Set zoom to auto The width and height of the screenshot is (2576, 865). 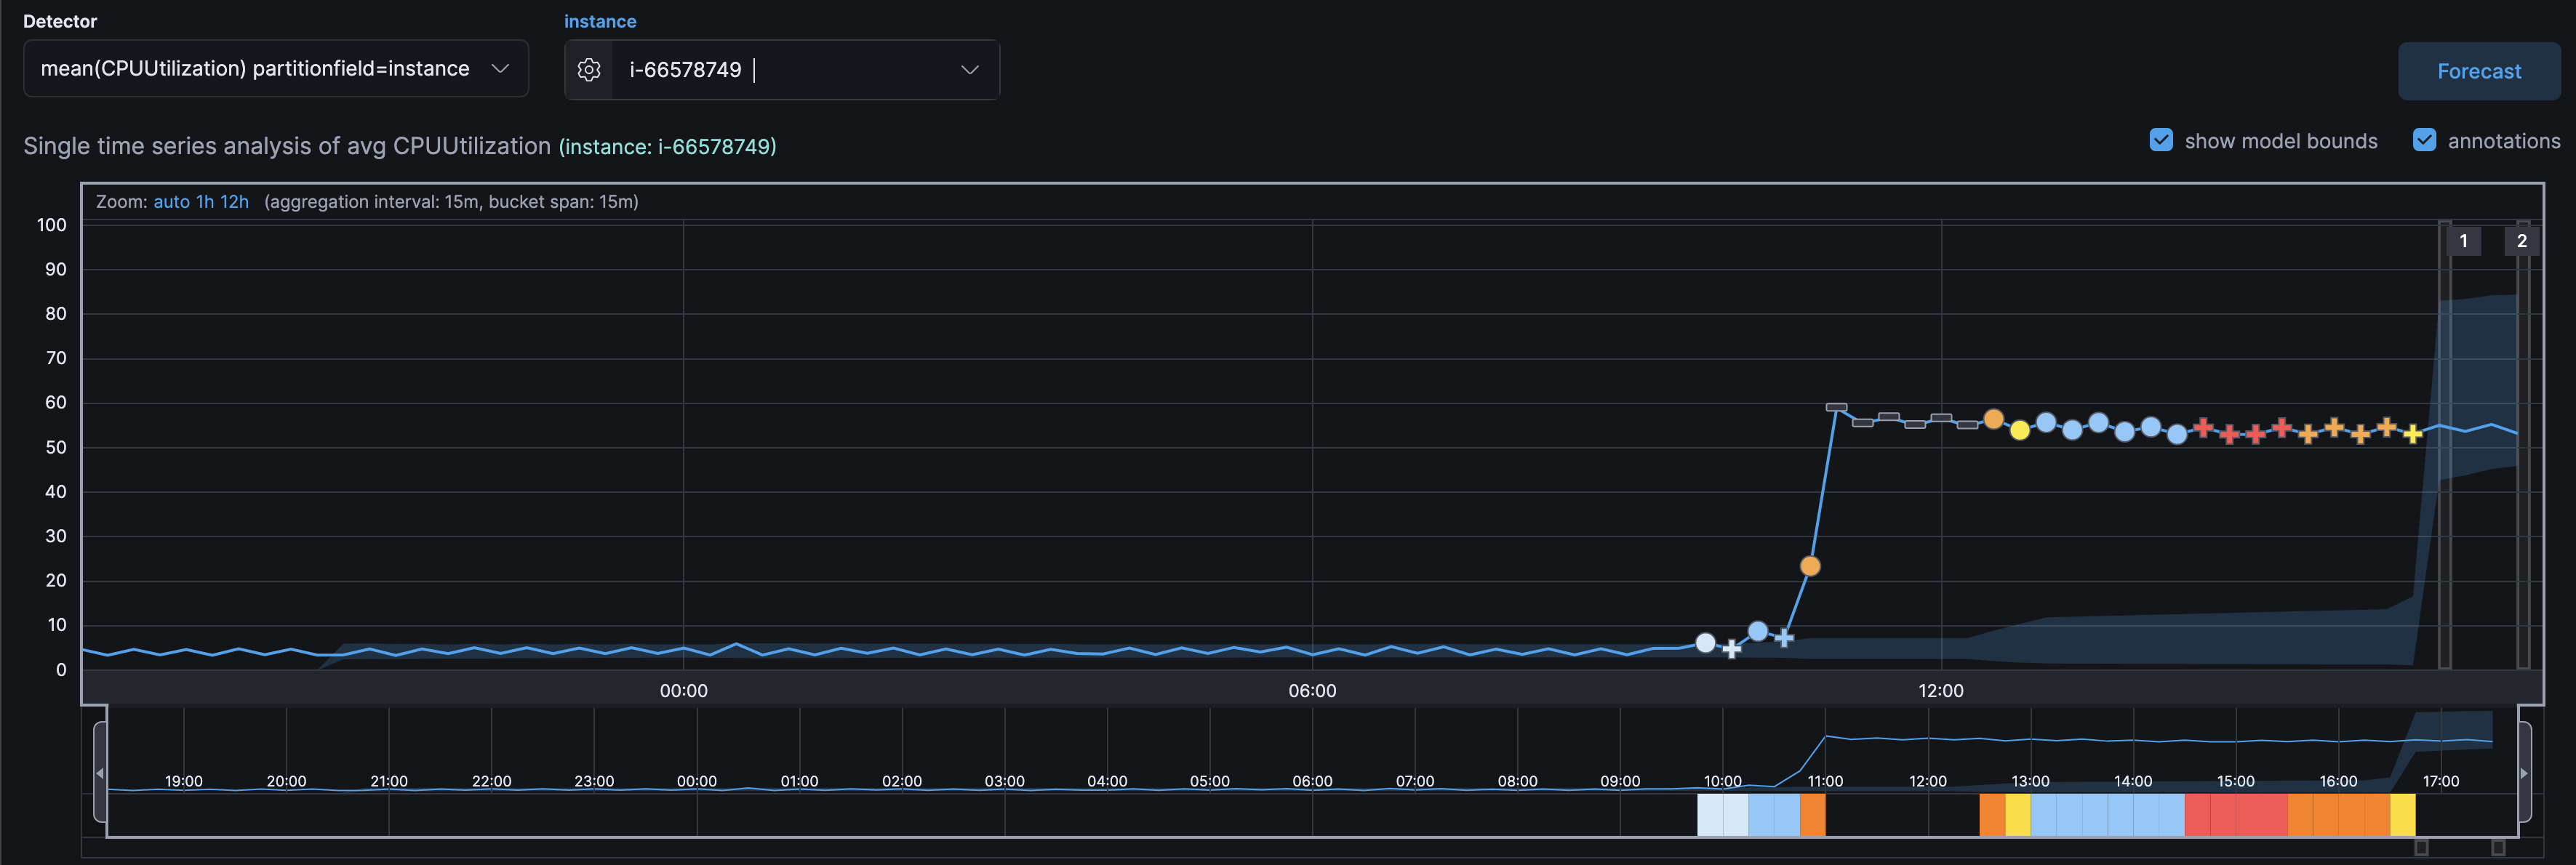click(x=171, y=202)
